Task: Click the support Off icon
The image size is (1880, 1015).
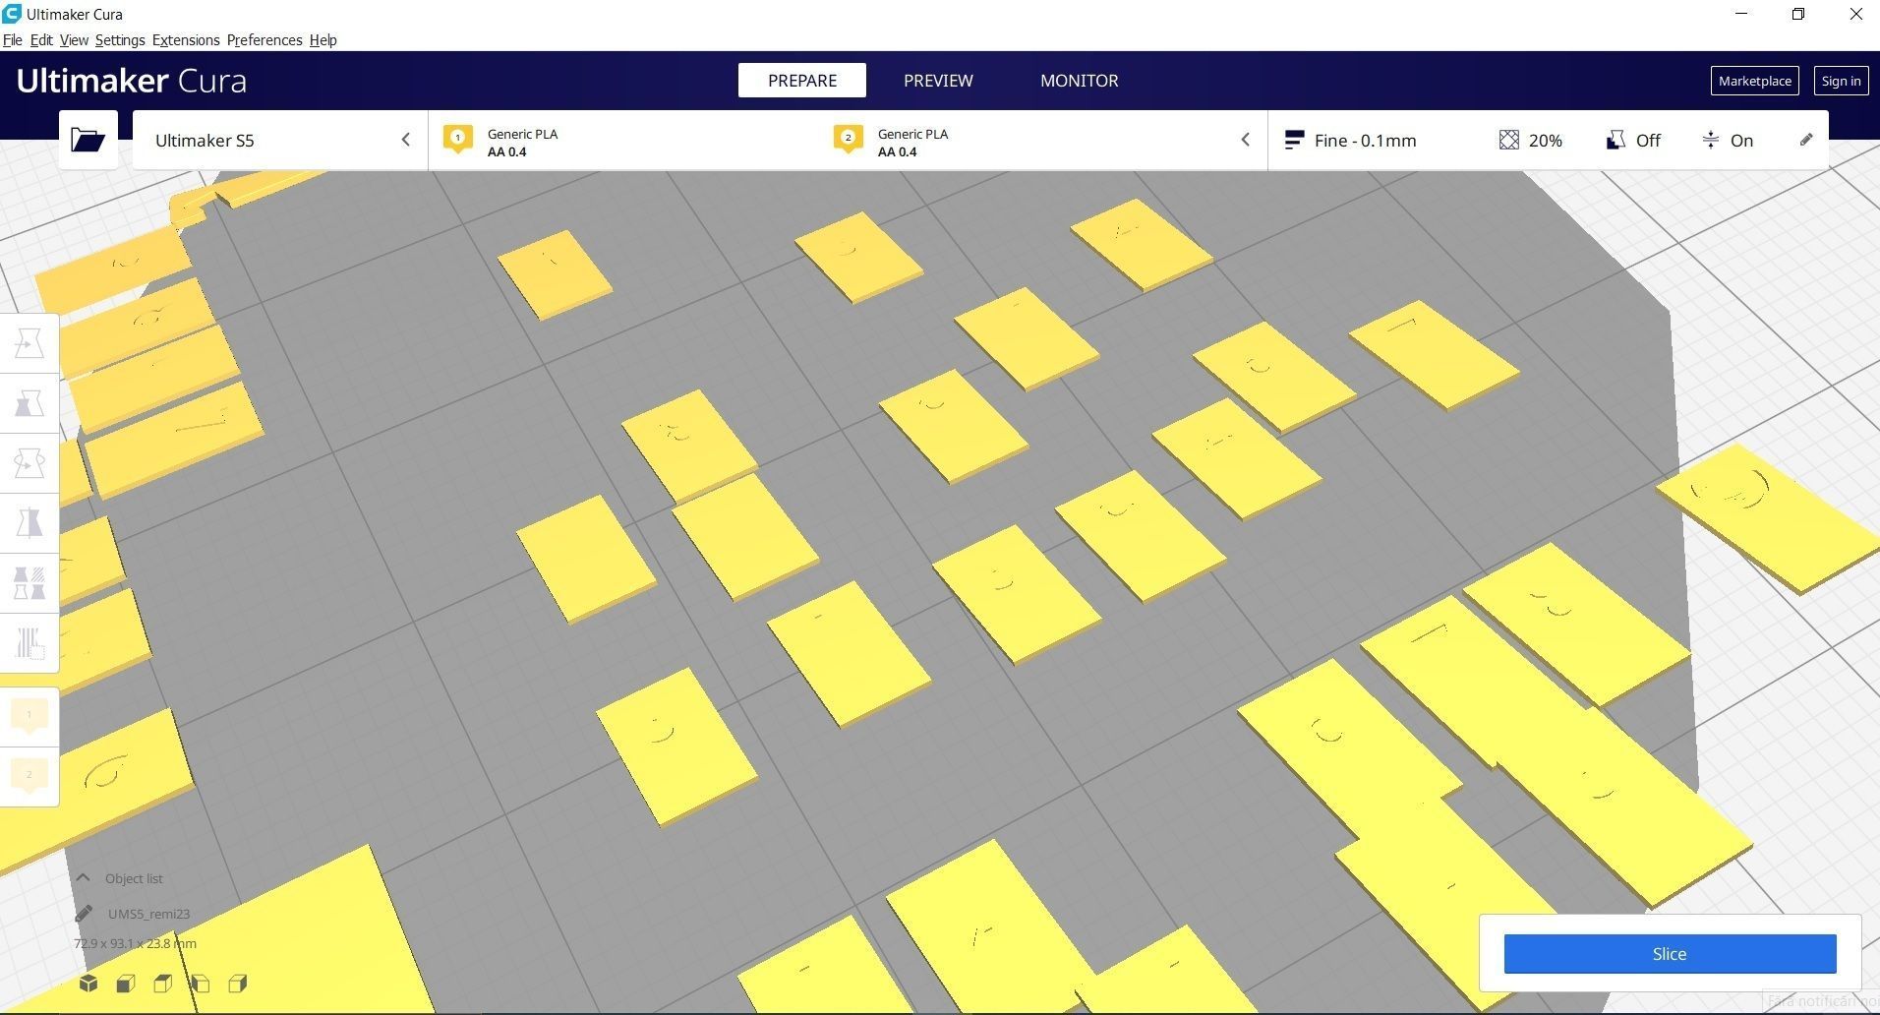Action: click(1616, 141)
